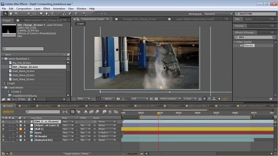Screen dimensions: 278x156
Task: Click the Zpass layer red label square
Action: (x=20, y=133)
